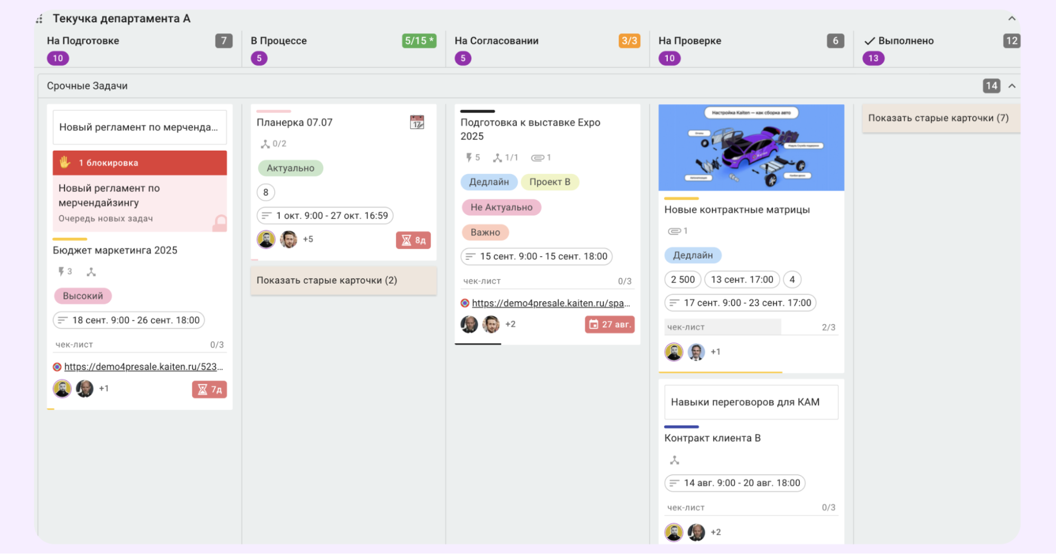Click the 5/15 WIP limit badge

click(419, 41)
